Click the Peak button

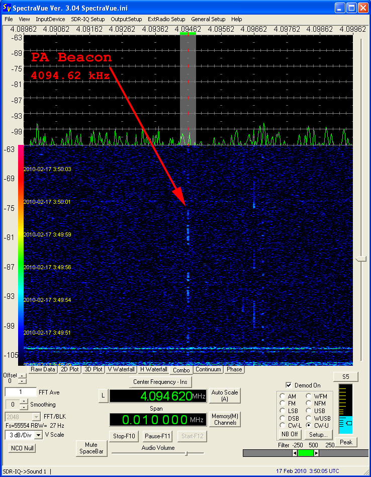346,442
